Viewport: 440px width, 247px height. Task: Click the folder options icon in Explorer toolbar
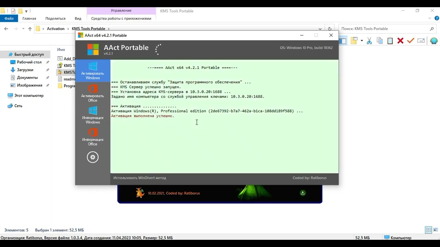(x=354, y=40)
